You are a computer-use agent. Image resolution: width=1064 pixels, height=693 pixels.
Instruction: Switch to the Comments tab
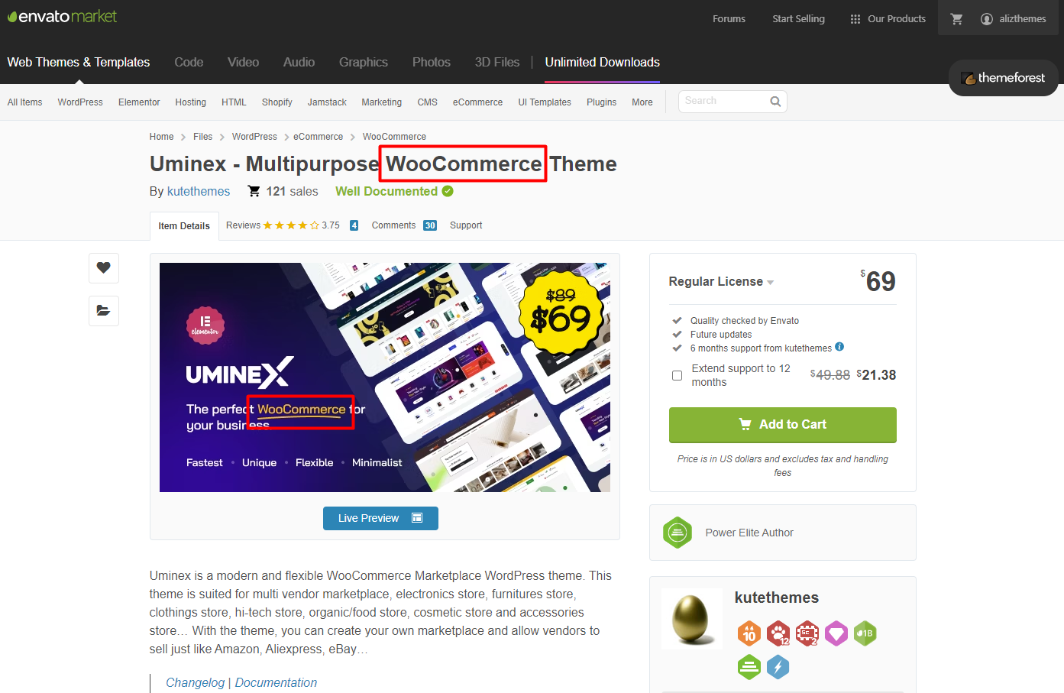point(404,225)
